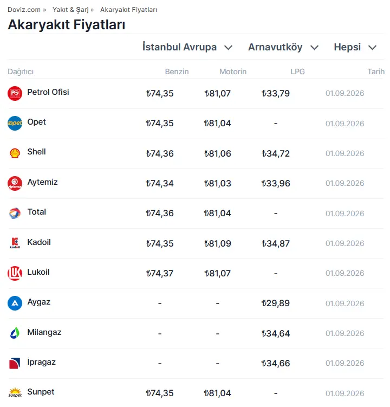The image size is (390, 407).
Task: Sort by the Benzin column header
Action: point(177,72)
